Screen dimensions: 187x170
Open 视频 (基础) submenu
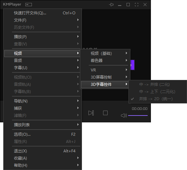[x=105, y=54]
